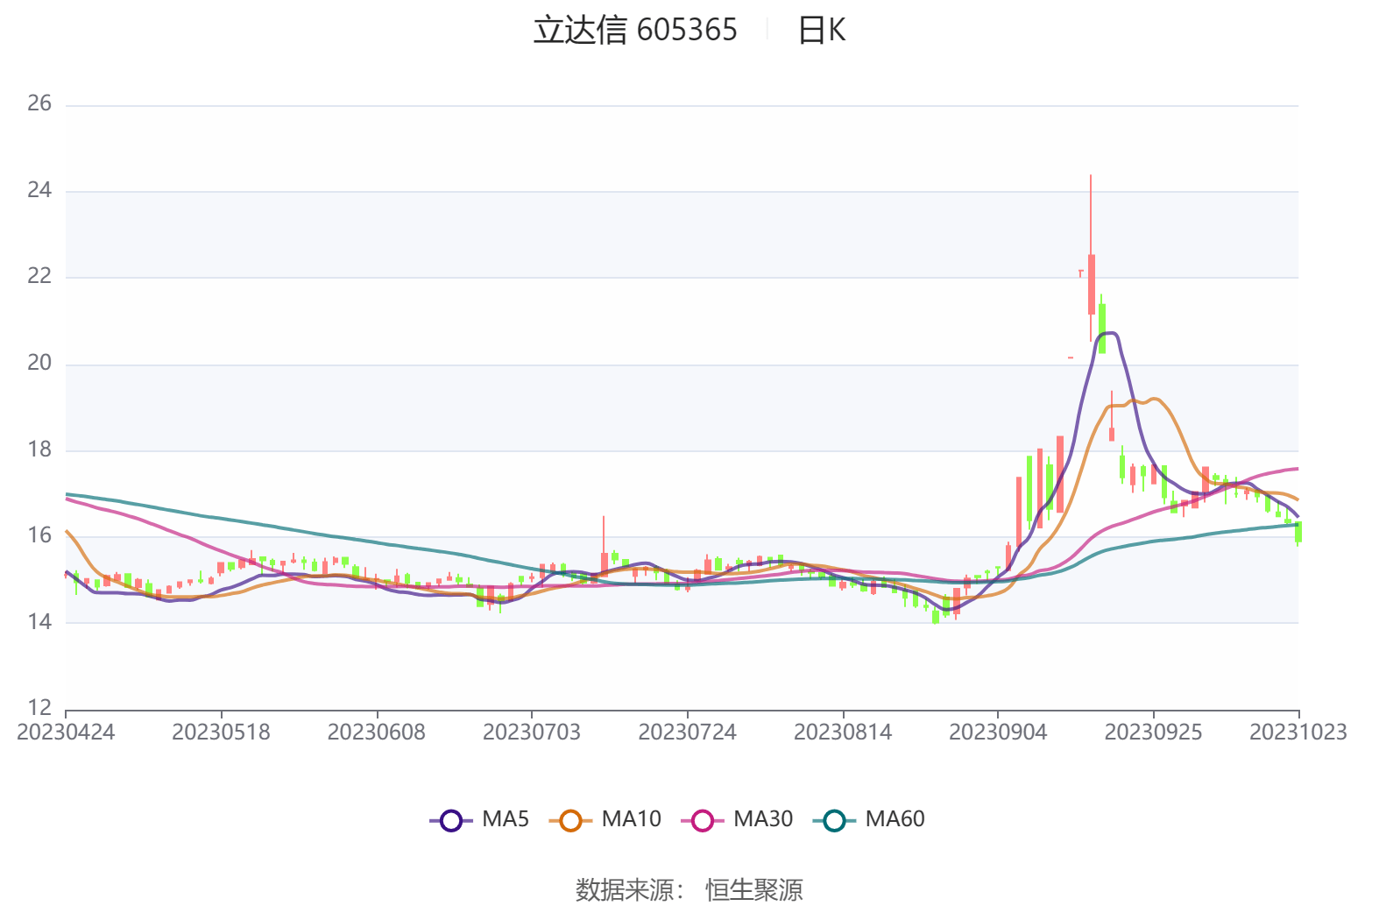The height and width of the screenshot is (906, 1379).
Task: Select the 20230608 x-axis date label
Action: click(x=377, y=733)
